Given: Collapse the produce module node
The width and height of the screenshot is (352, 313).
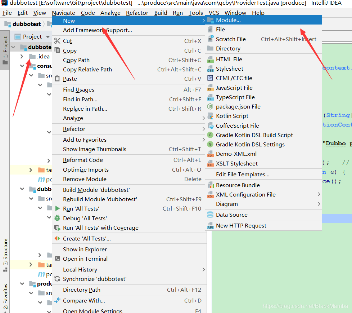Looking at the screenshot, I should pyautogui.click(x=22, y=283).
